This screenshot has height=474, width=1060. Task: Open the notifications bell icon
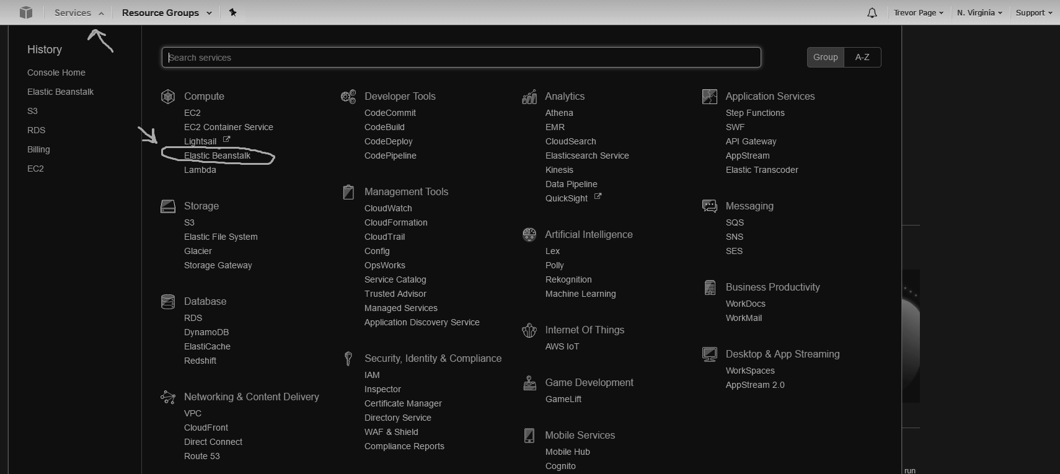872,12
